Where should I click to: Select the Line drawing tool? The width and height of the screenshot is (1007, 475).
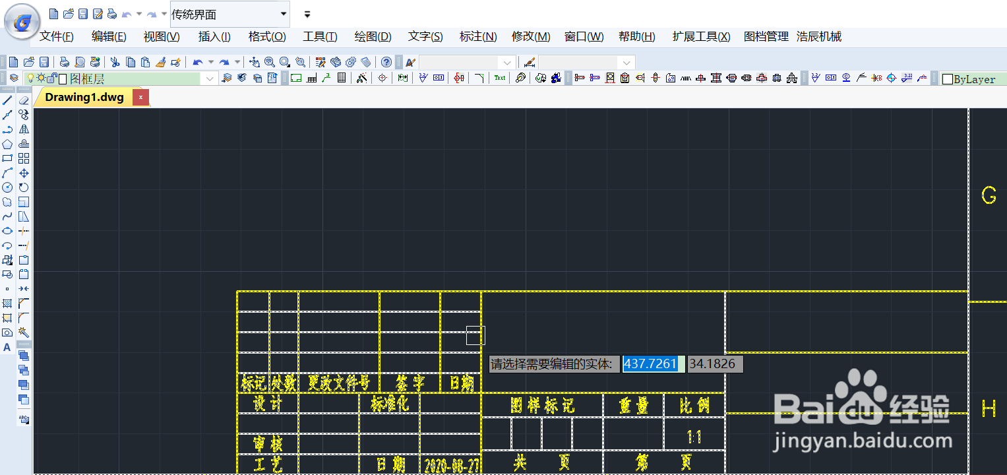point(8,100)
